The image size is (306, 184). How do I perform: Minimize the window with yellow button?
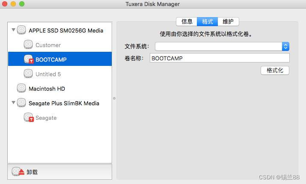13,4
